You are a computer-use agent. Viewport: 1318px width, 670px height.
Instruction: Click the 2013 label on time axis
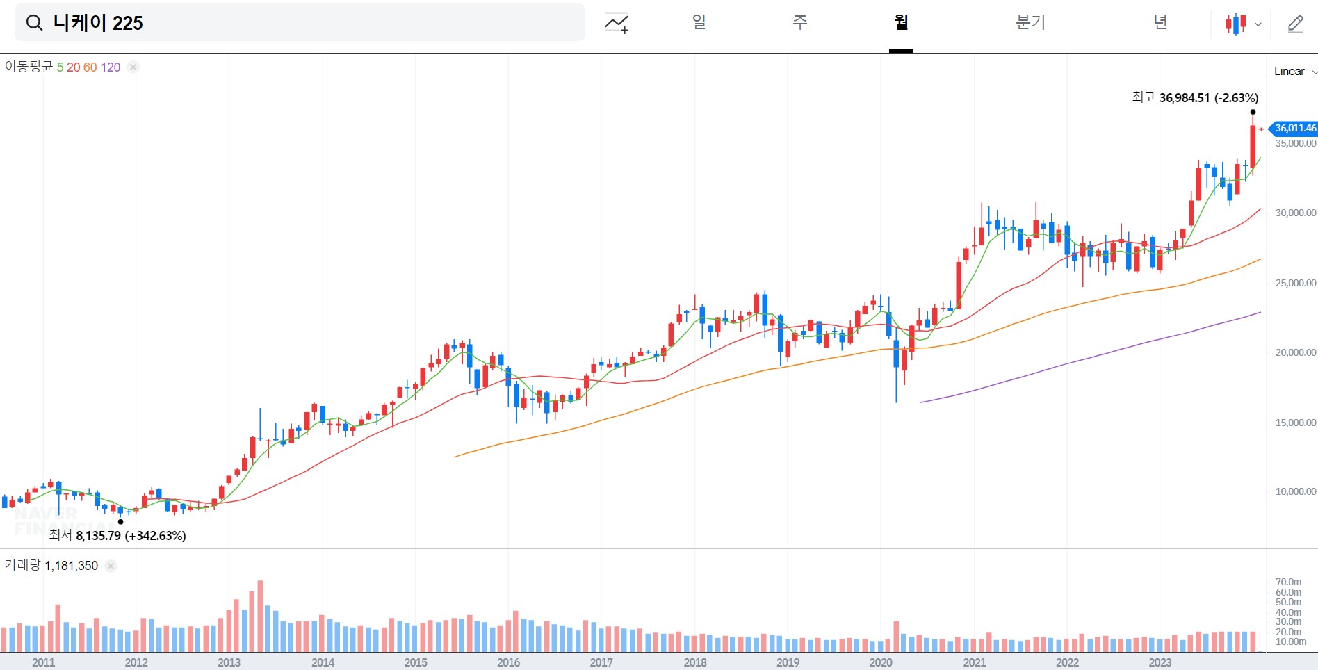[x=229, y=662]
